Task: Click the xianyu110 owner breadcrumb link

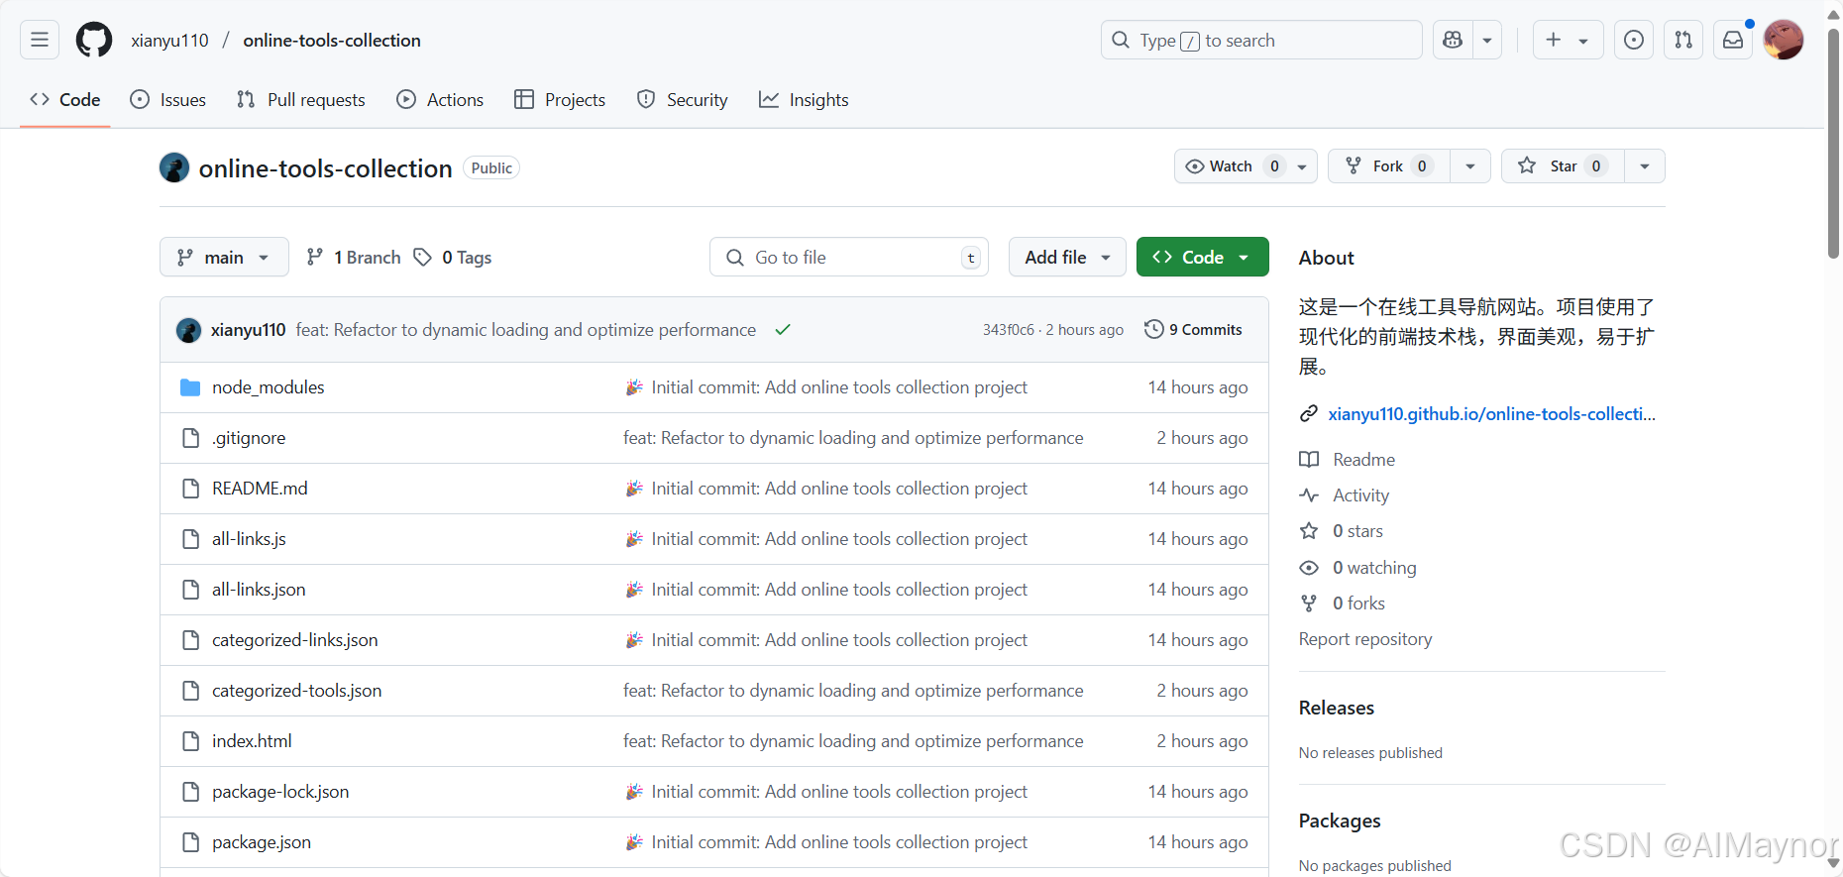Action: [x=169, y=40]
